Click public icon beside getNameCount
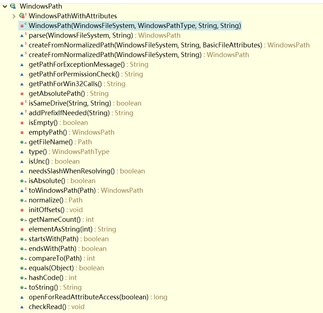 click(23, 220)
